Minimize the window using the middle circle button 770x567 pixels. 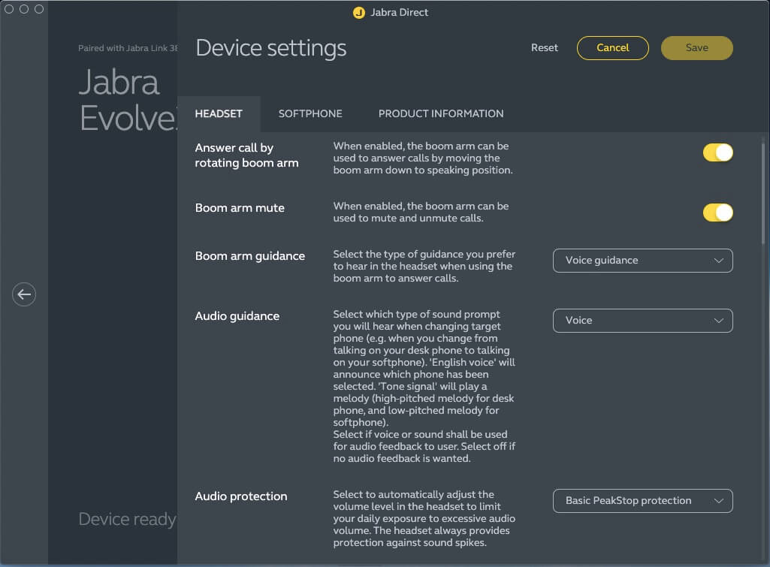(x=24, y=9)
